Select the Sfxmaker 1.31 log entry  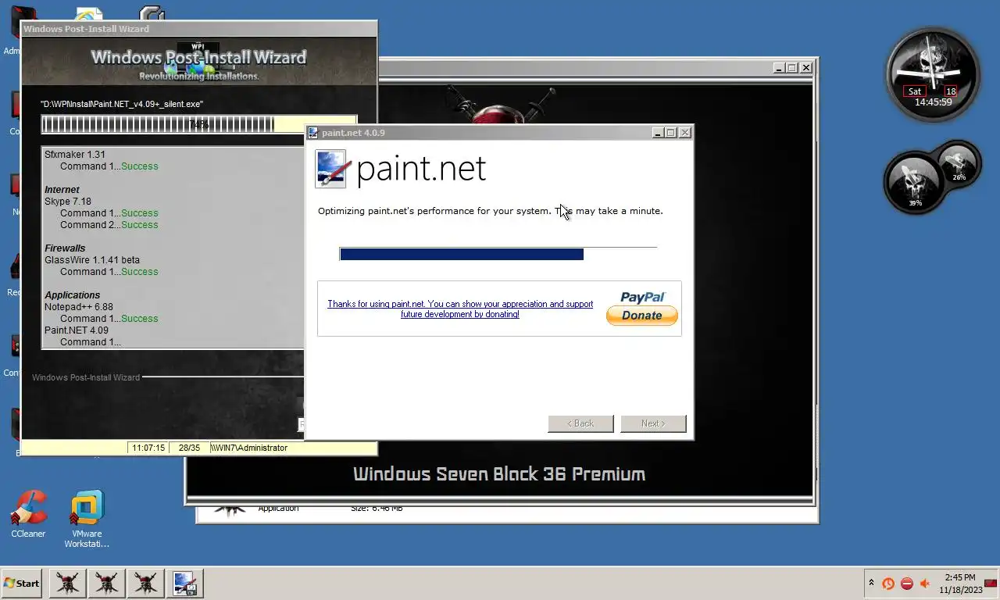75,155
